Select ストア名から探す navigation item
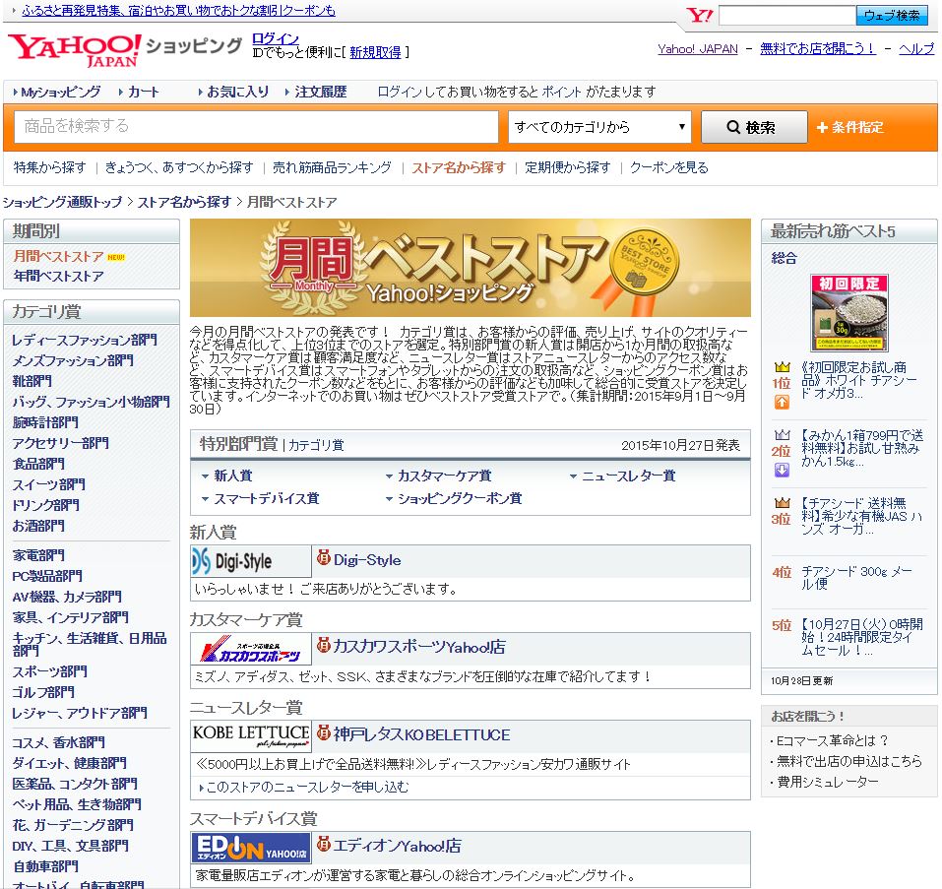This screenshot has height=889, width=942. [x=459, y=167]
